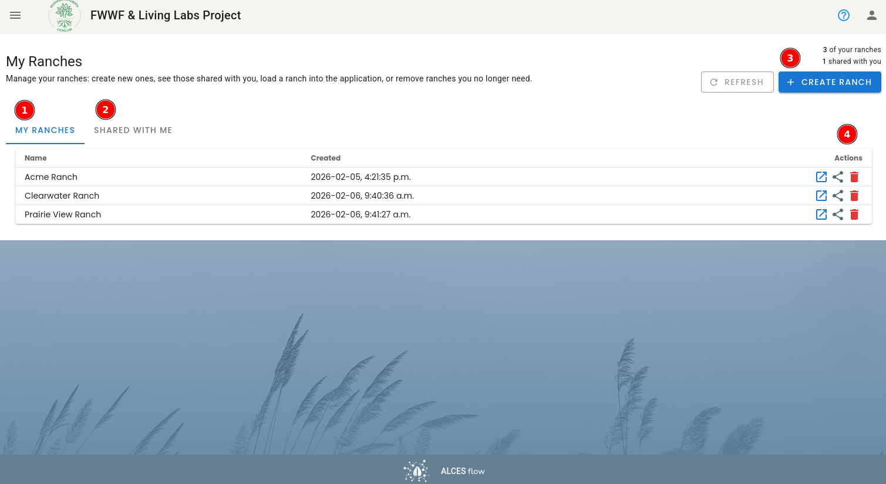Click the Name column header
The width and height of the screenshot is (886, 484).
pos(36,158)
